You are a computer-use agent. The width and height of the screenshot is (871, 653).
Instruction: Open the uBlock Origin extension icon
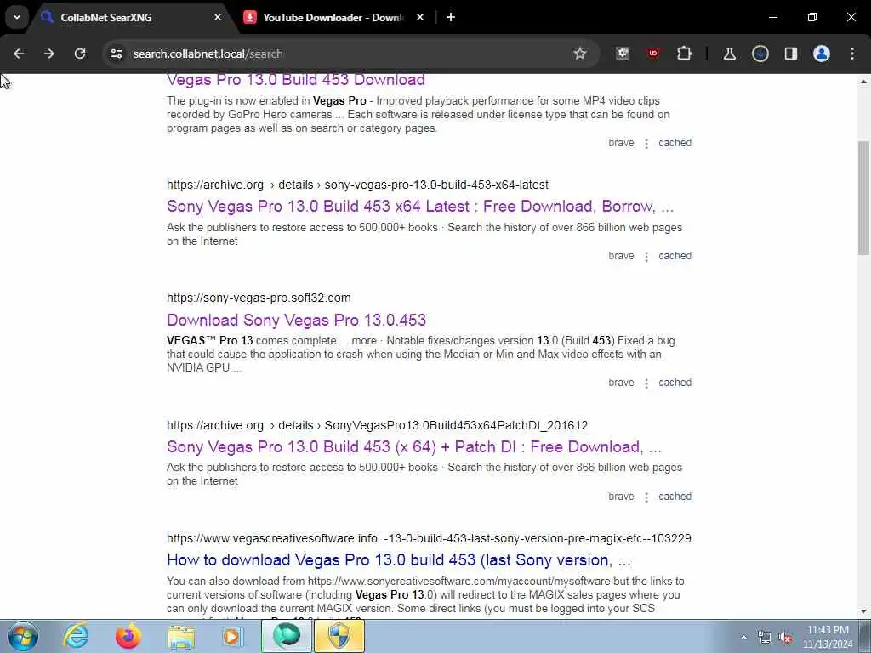pos(653,54)
